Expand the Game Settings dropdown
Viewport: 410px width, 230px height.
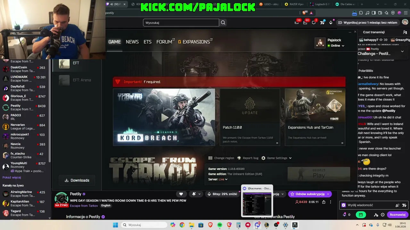[x=276, y=158]
